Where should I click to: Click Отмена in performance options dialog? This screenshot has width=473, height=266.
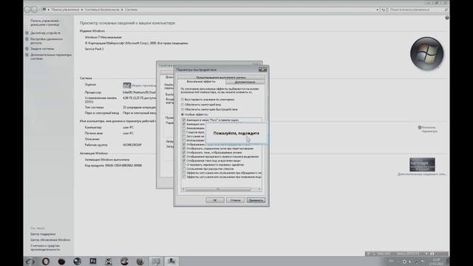pos(235,200)
